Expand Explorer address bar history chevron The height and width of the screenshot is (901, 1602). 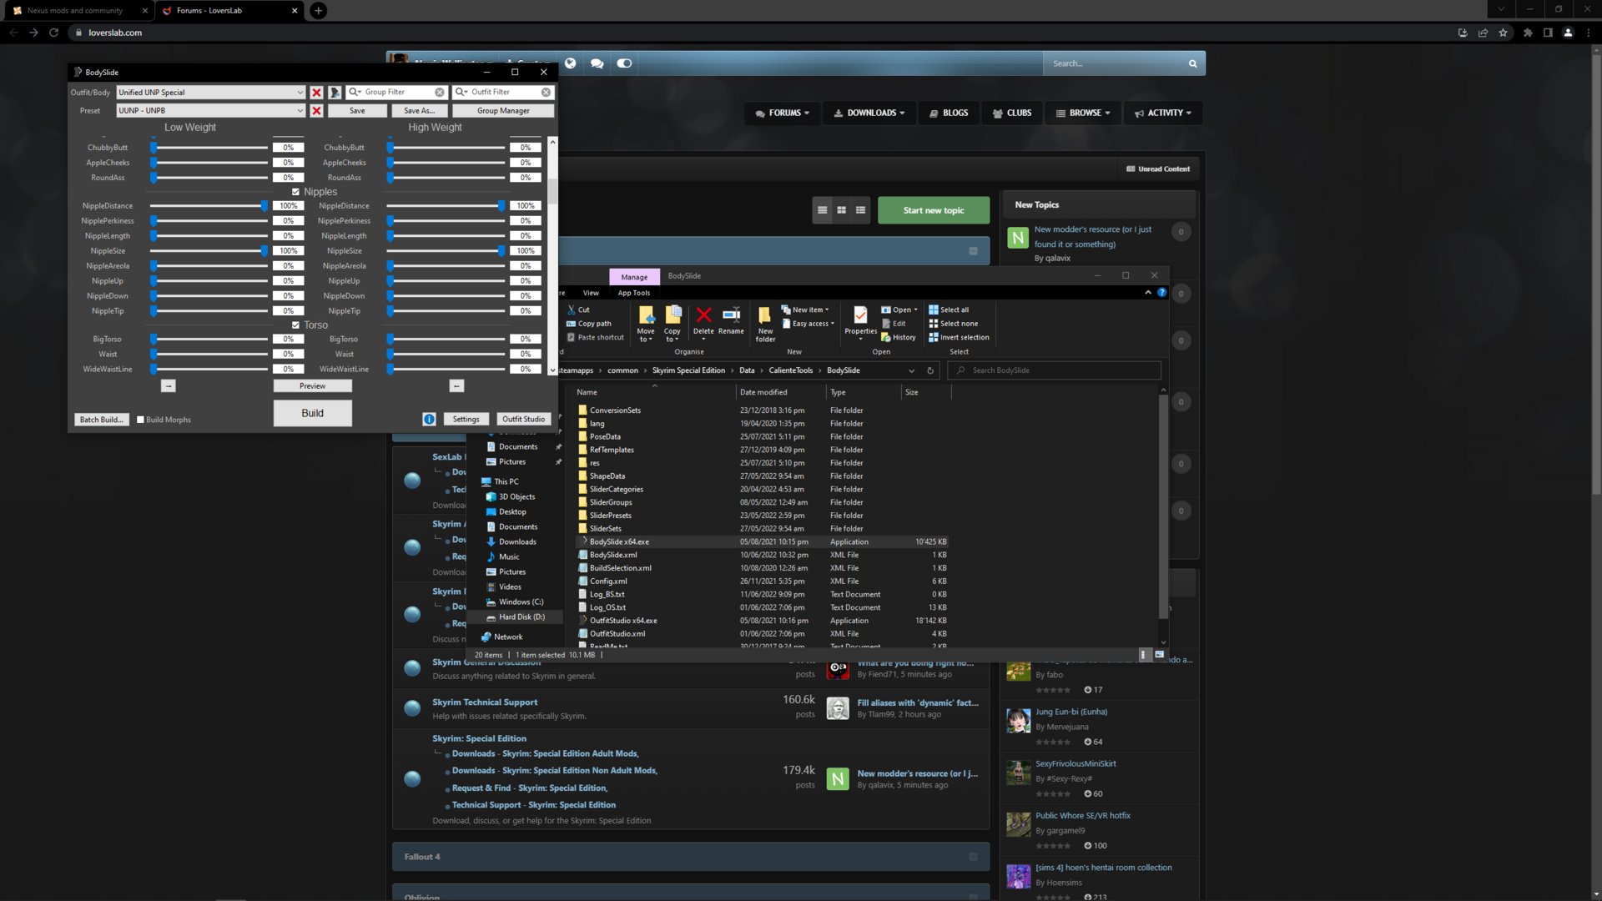point(911,370)
